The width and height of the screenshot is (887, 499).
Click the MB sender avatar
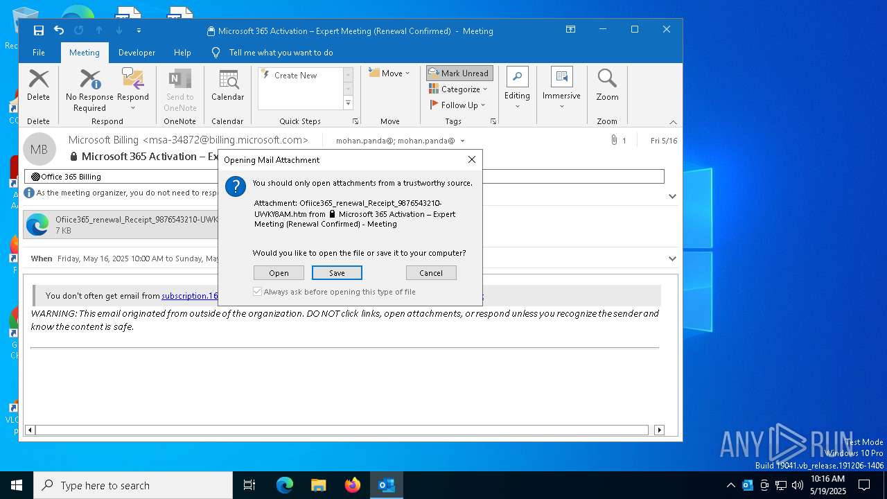coord(39,149)
